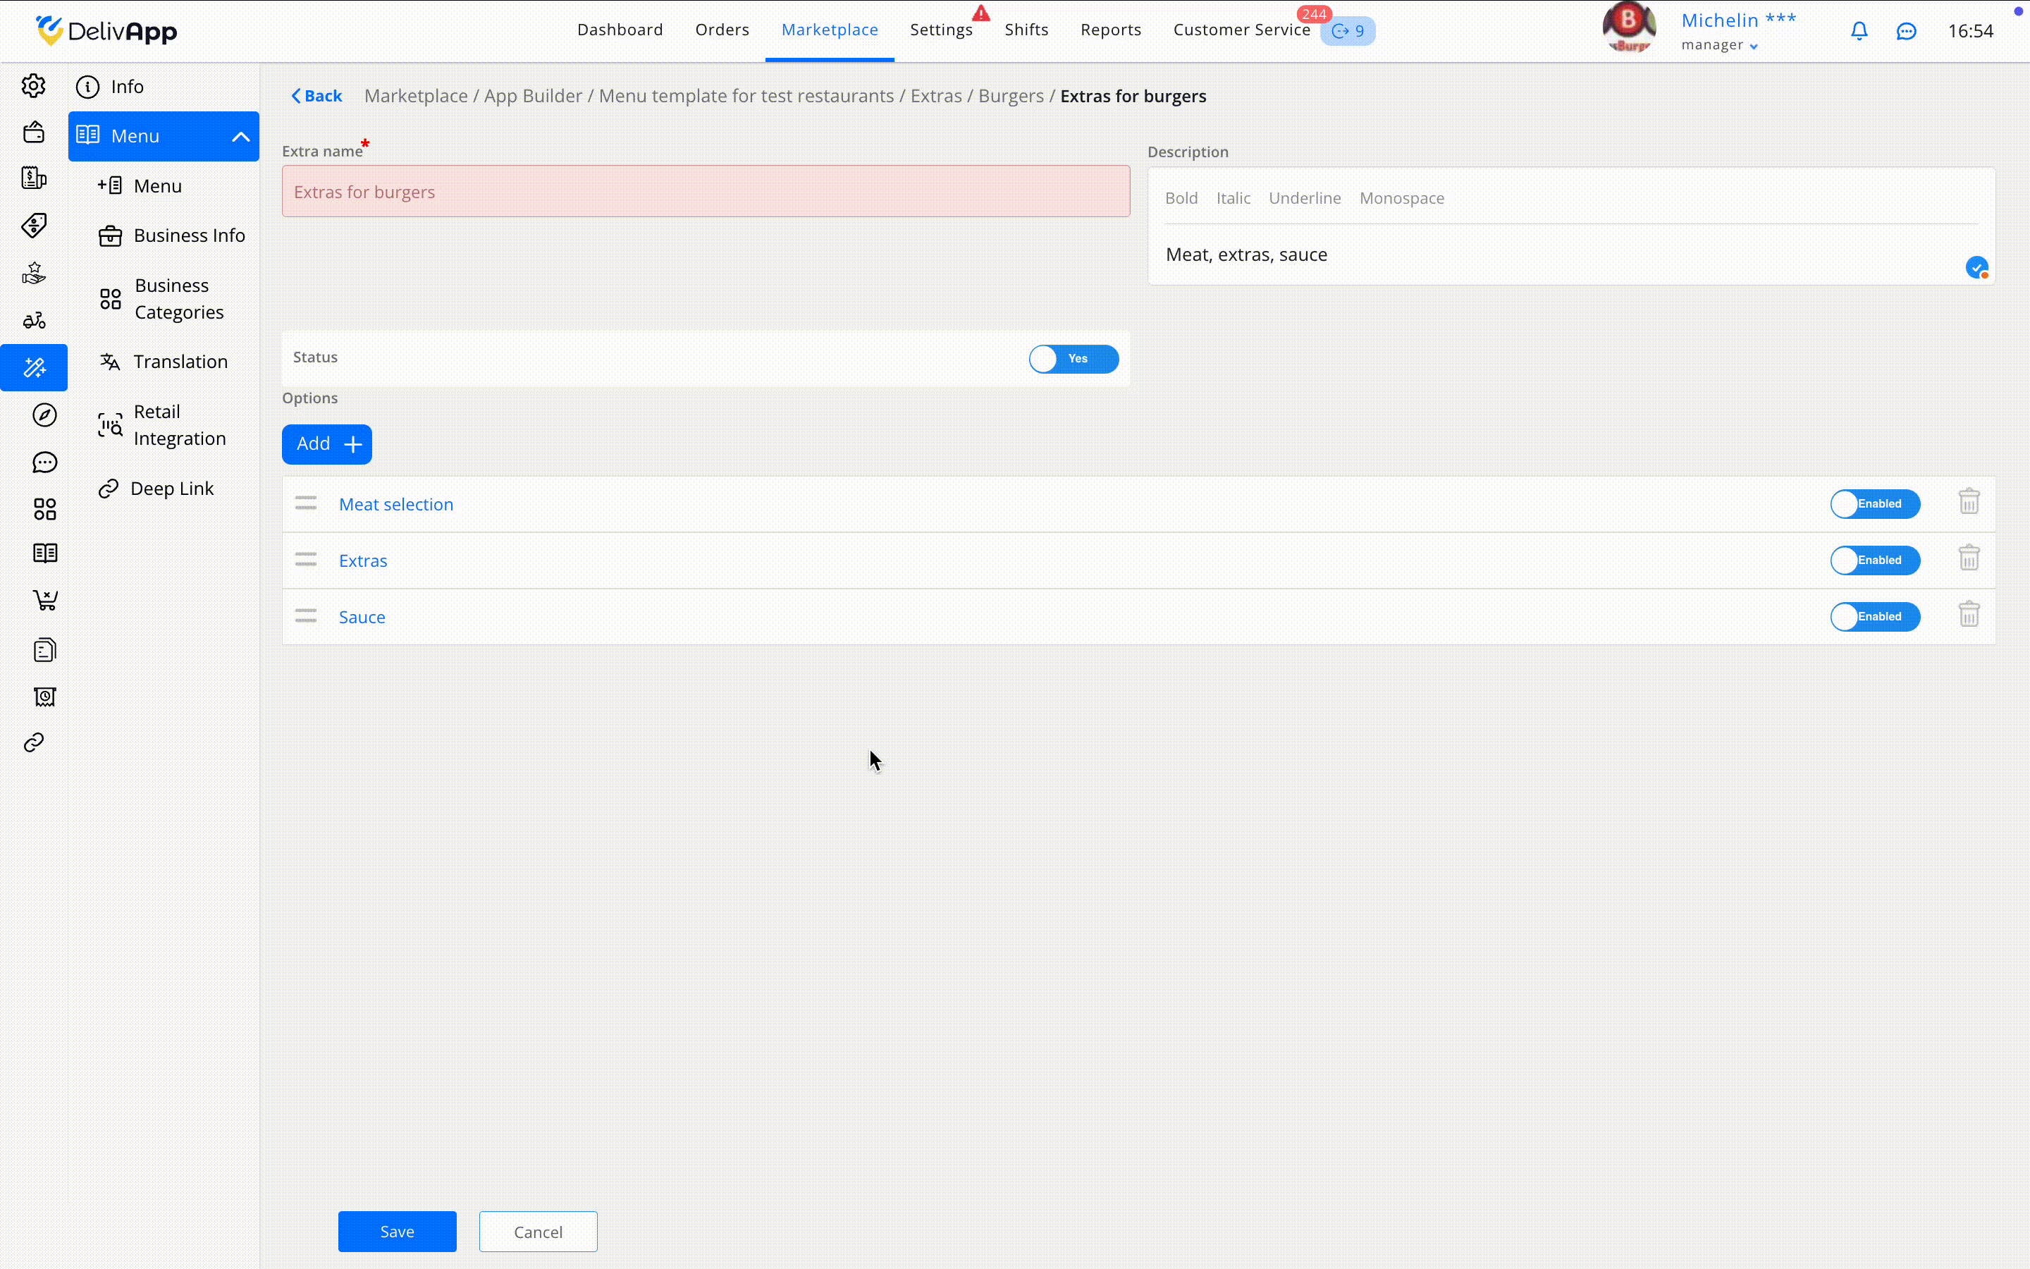Click the Add option button

(x=326, y=444)
